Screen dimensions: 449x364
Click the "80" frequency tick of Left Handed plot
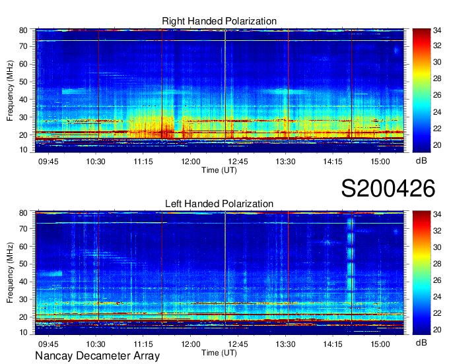point(23,213)
